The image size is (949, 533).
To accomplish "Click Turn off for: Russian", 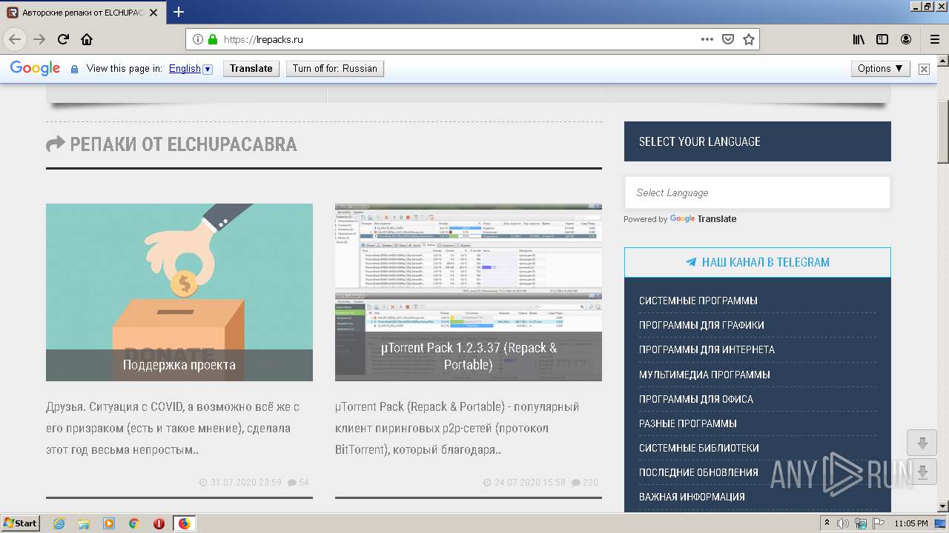I will (334, 68).
